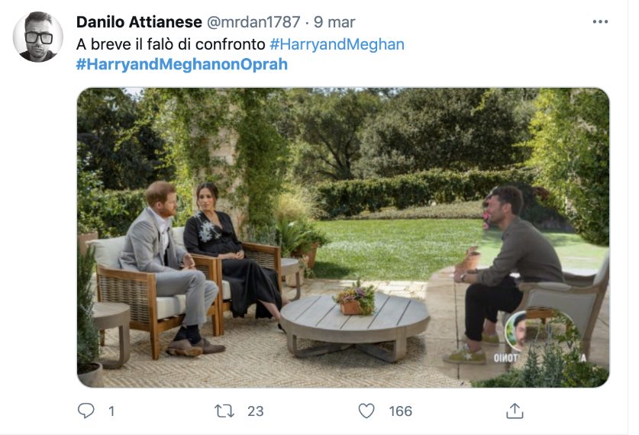Open Danilo Attianese's profile picture
Screen dimensions: 639x435
coord(38,37)
